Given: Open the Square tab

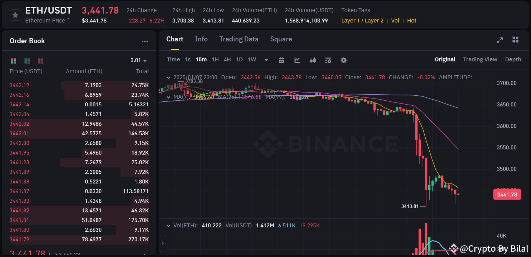Looking at the screenshot, I should point(281,39).
